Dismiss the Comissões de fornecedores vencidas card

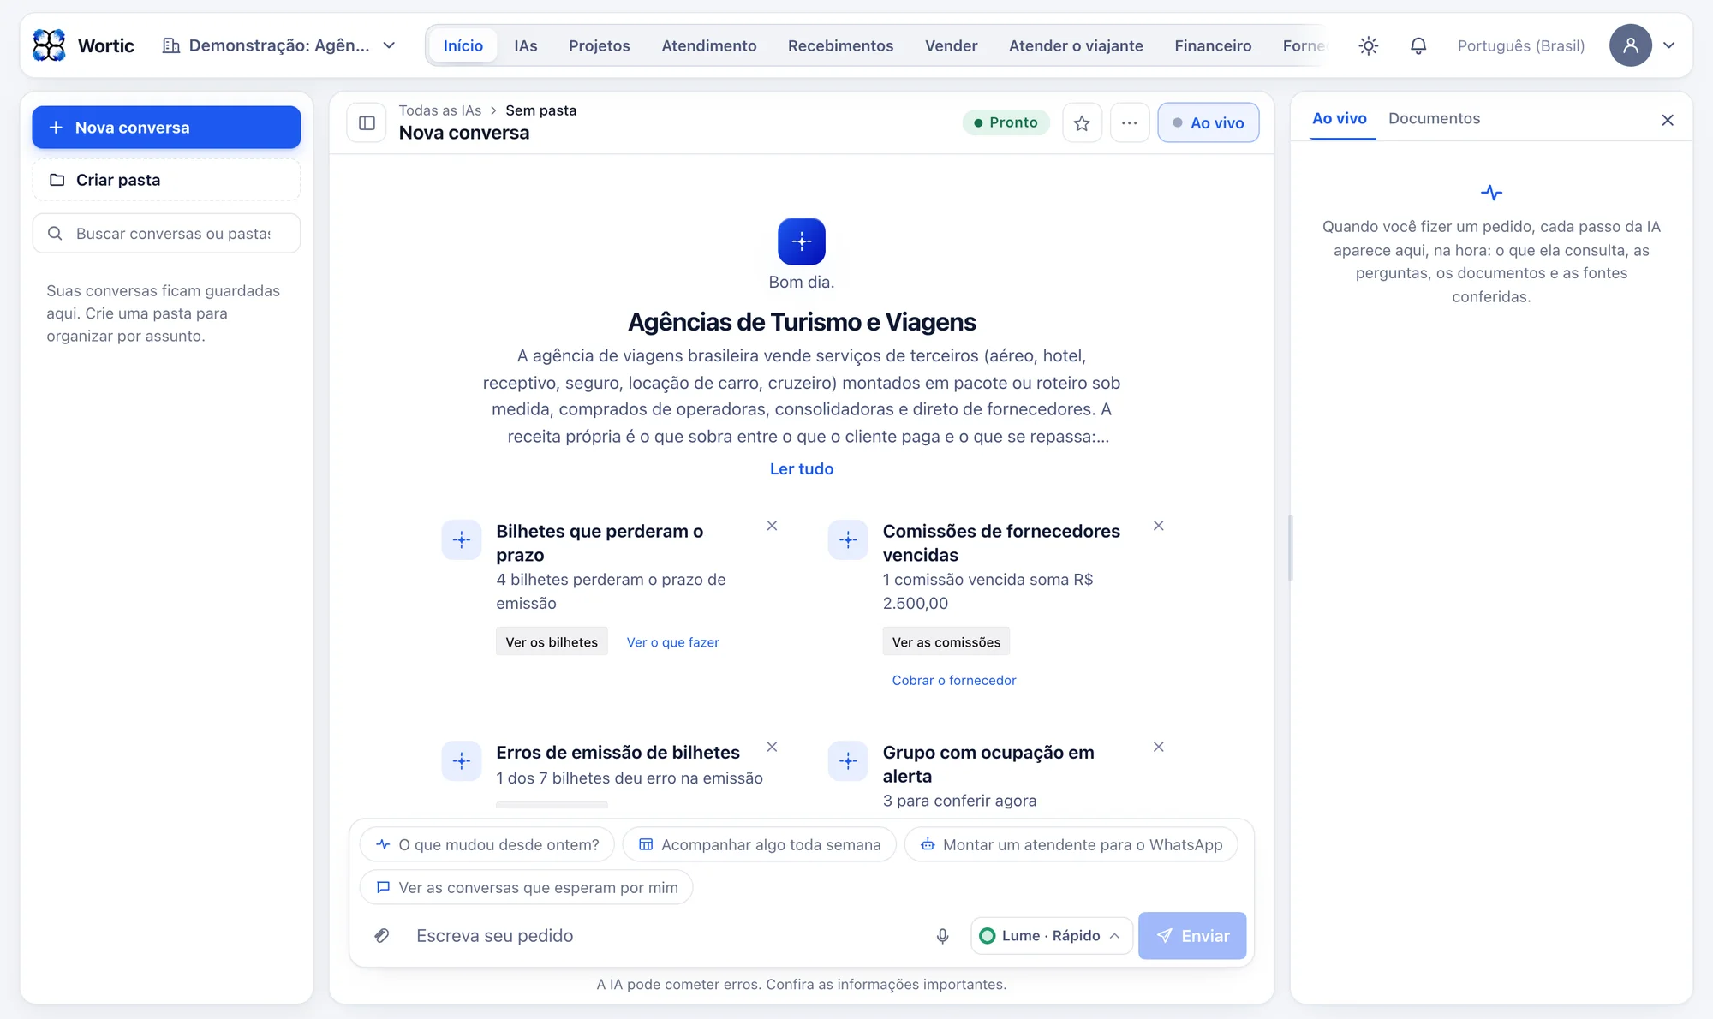tap(1158, 526)
